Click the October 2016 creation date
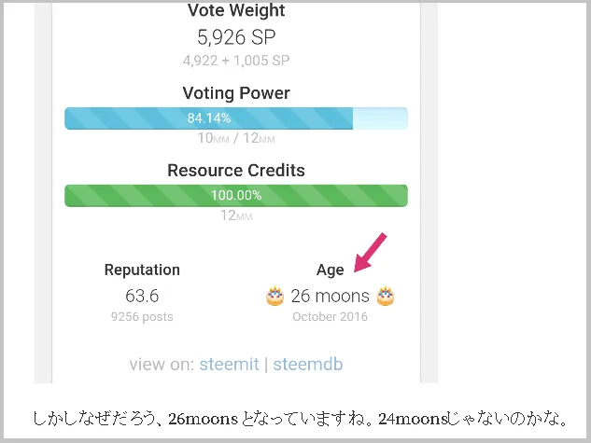 331,316
